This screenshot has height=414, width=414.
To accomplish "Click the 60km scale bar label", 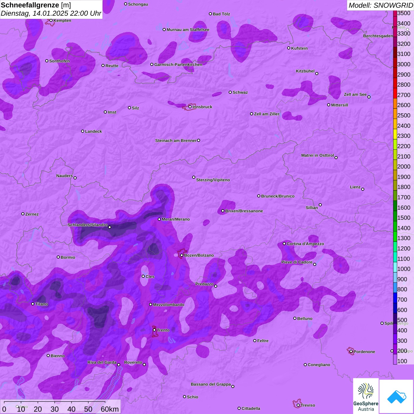I will tap(110, 409).
